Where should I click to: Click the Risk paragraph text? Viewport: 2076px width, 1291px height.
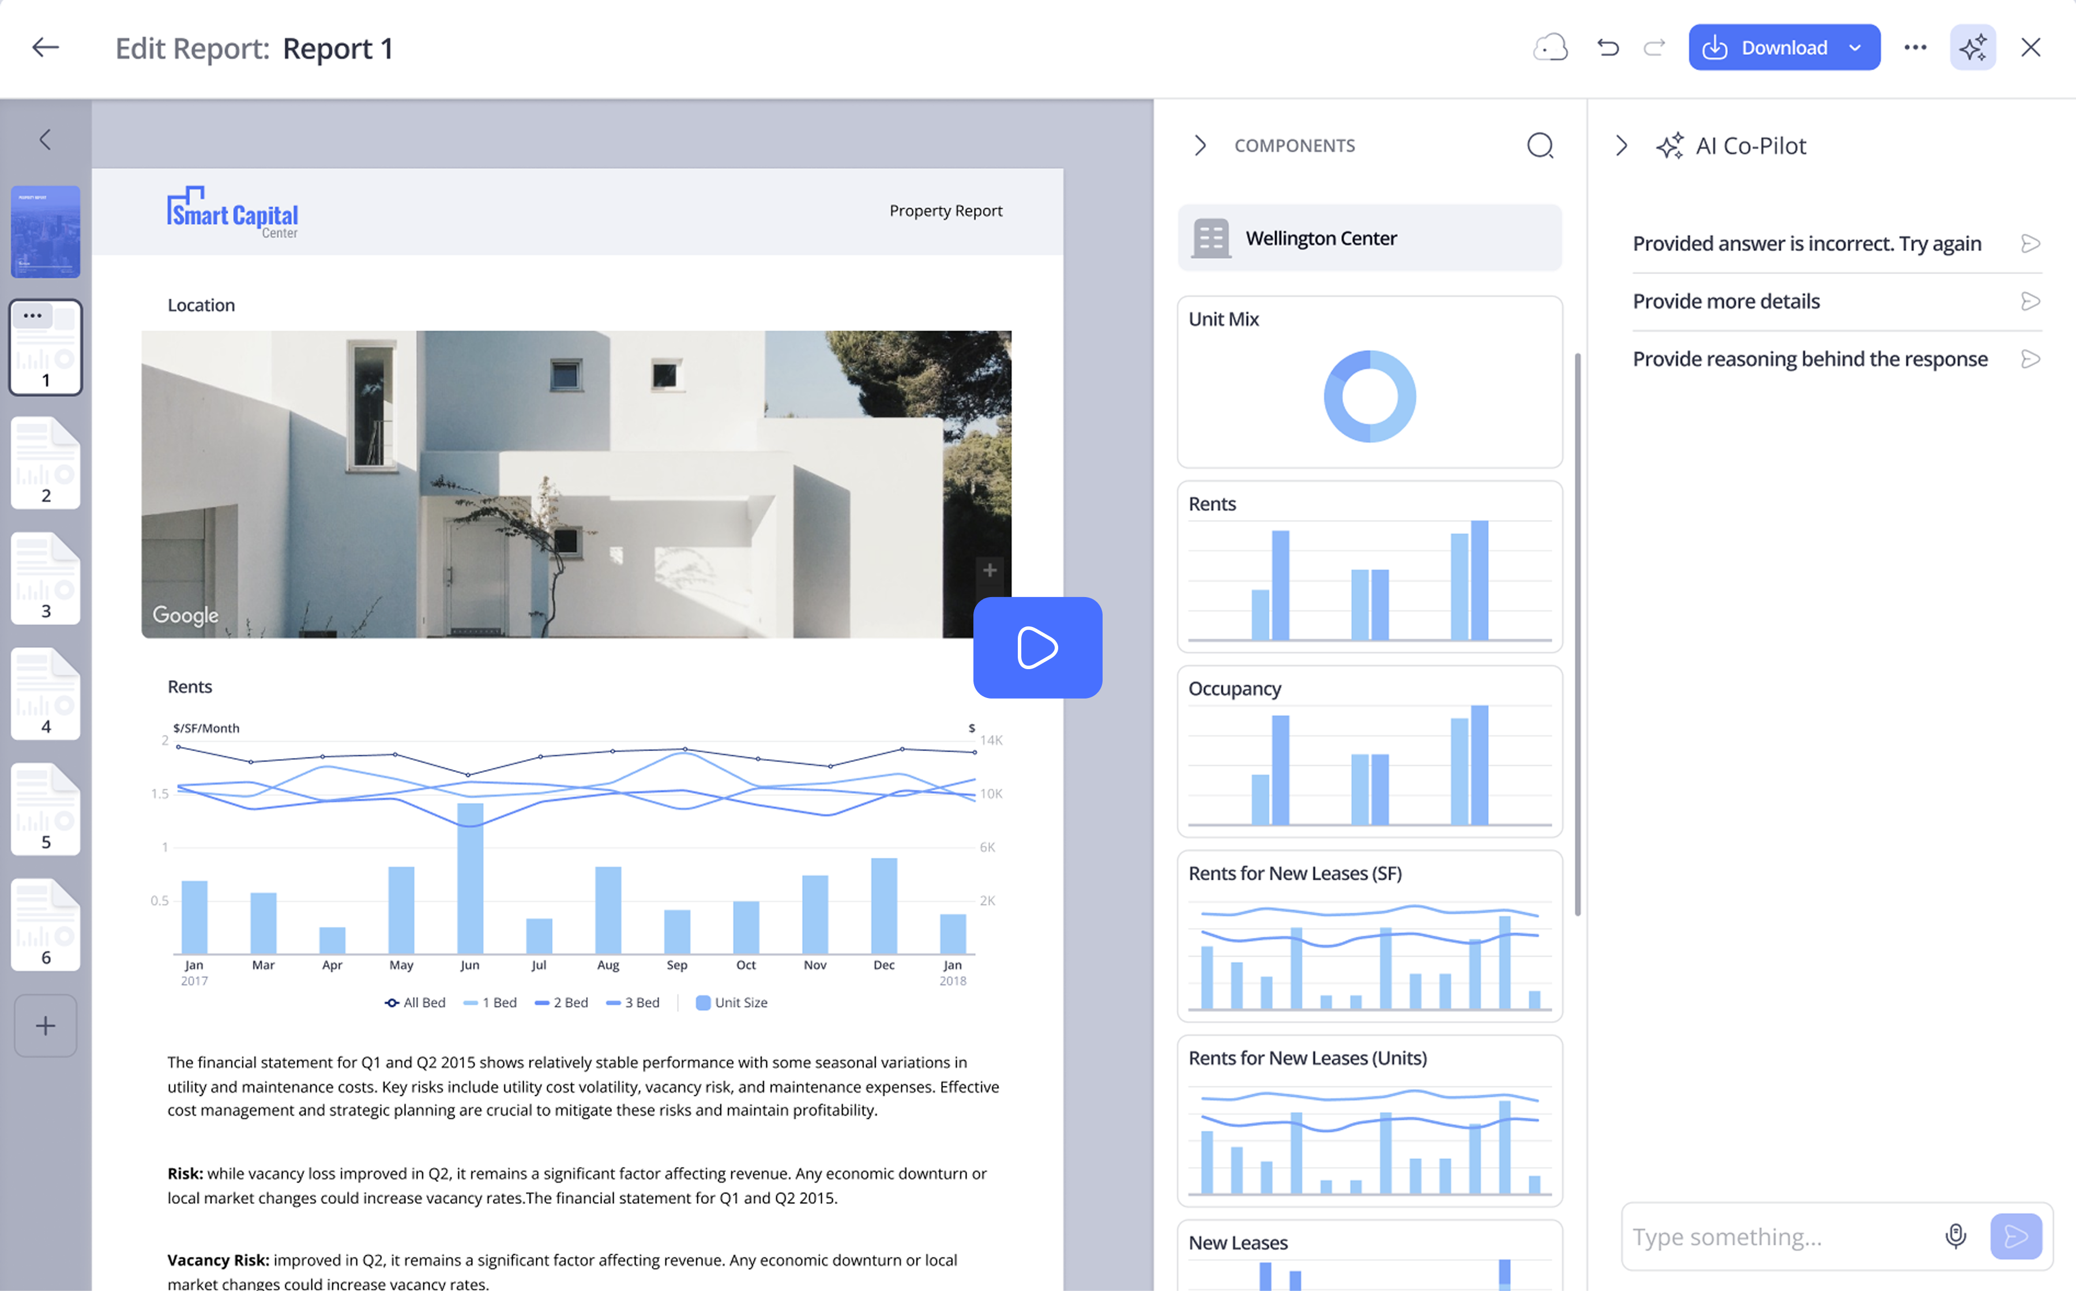click(577, 1185)
